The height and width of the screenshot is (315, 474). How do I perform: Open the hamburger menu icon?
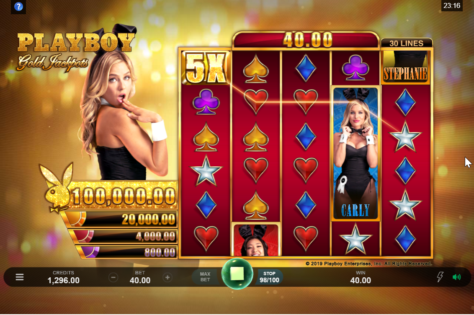[x=20, y=277]
